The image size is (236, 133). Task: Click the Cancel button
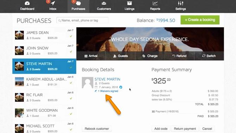[207, 129]
